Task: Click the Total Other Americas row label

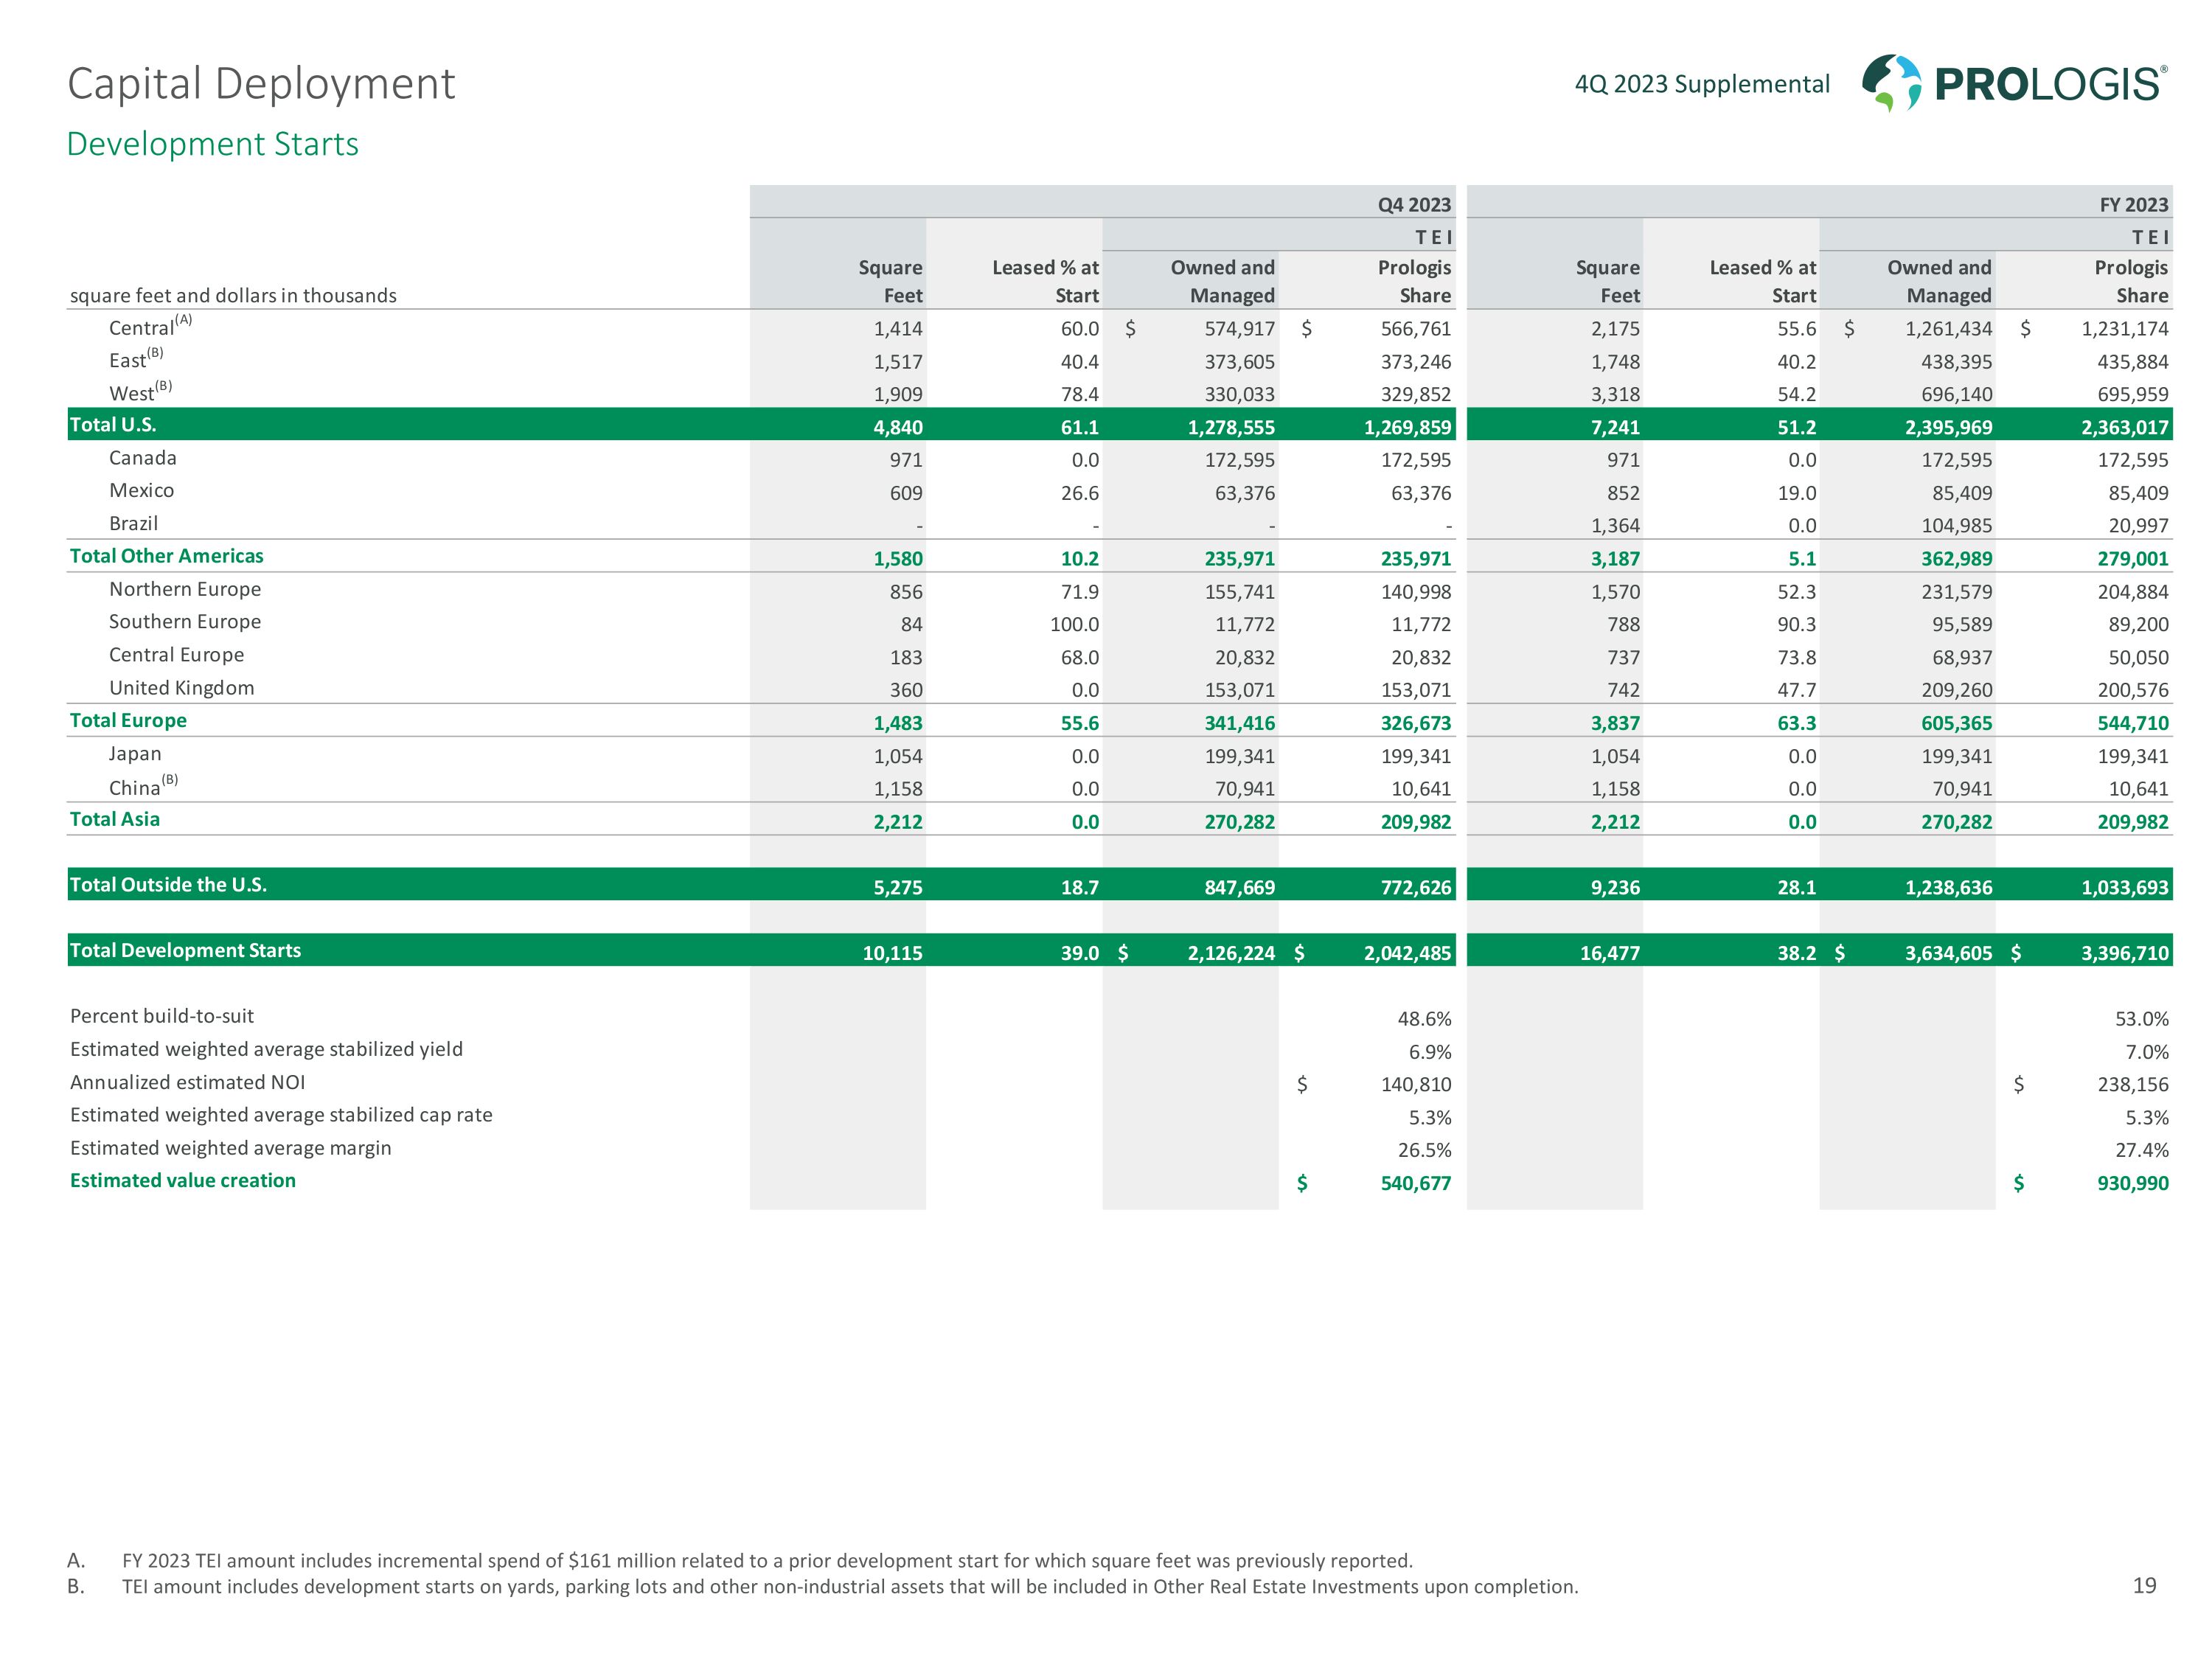Action: pyautogui.click(x=167, y=556)
